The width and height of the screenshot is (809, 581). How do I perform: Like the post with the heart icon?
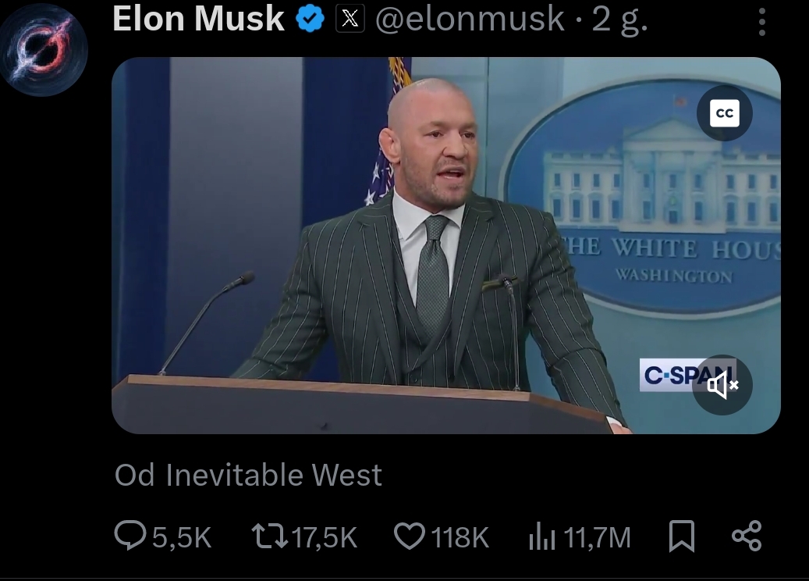click(410, 536)
